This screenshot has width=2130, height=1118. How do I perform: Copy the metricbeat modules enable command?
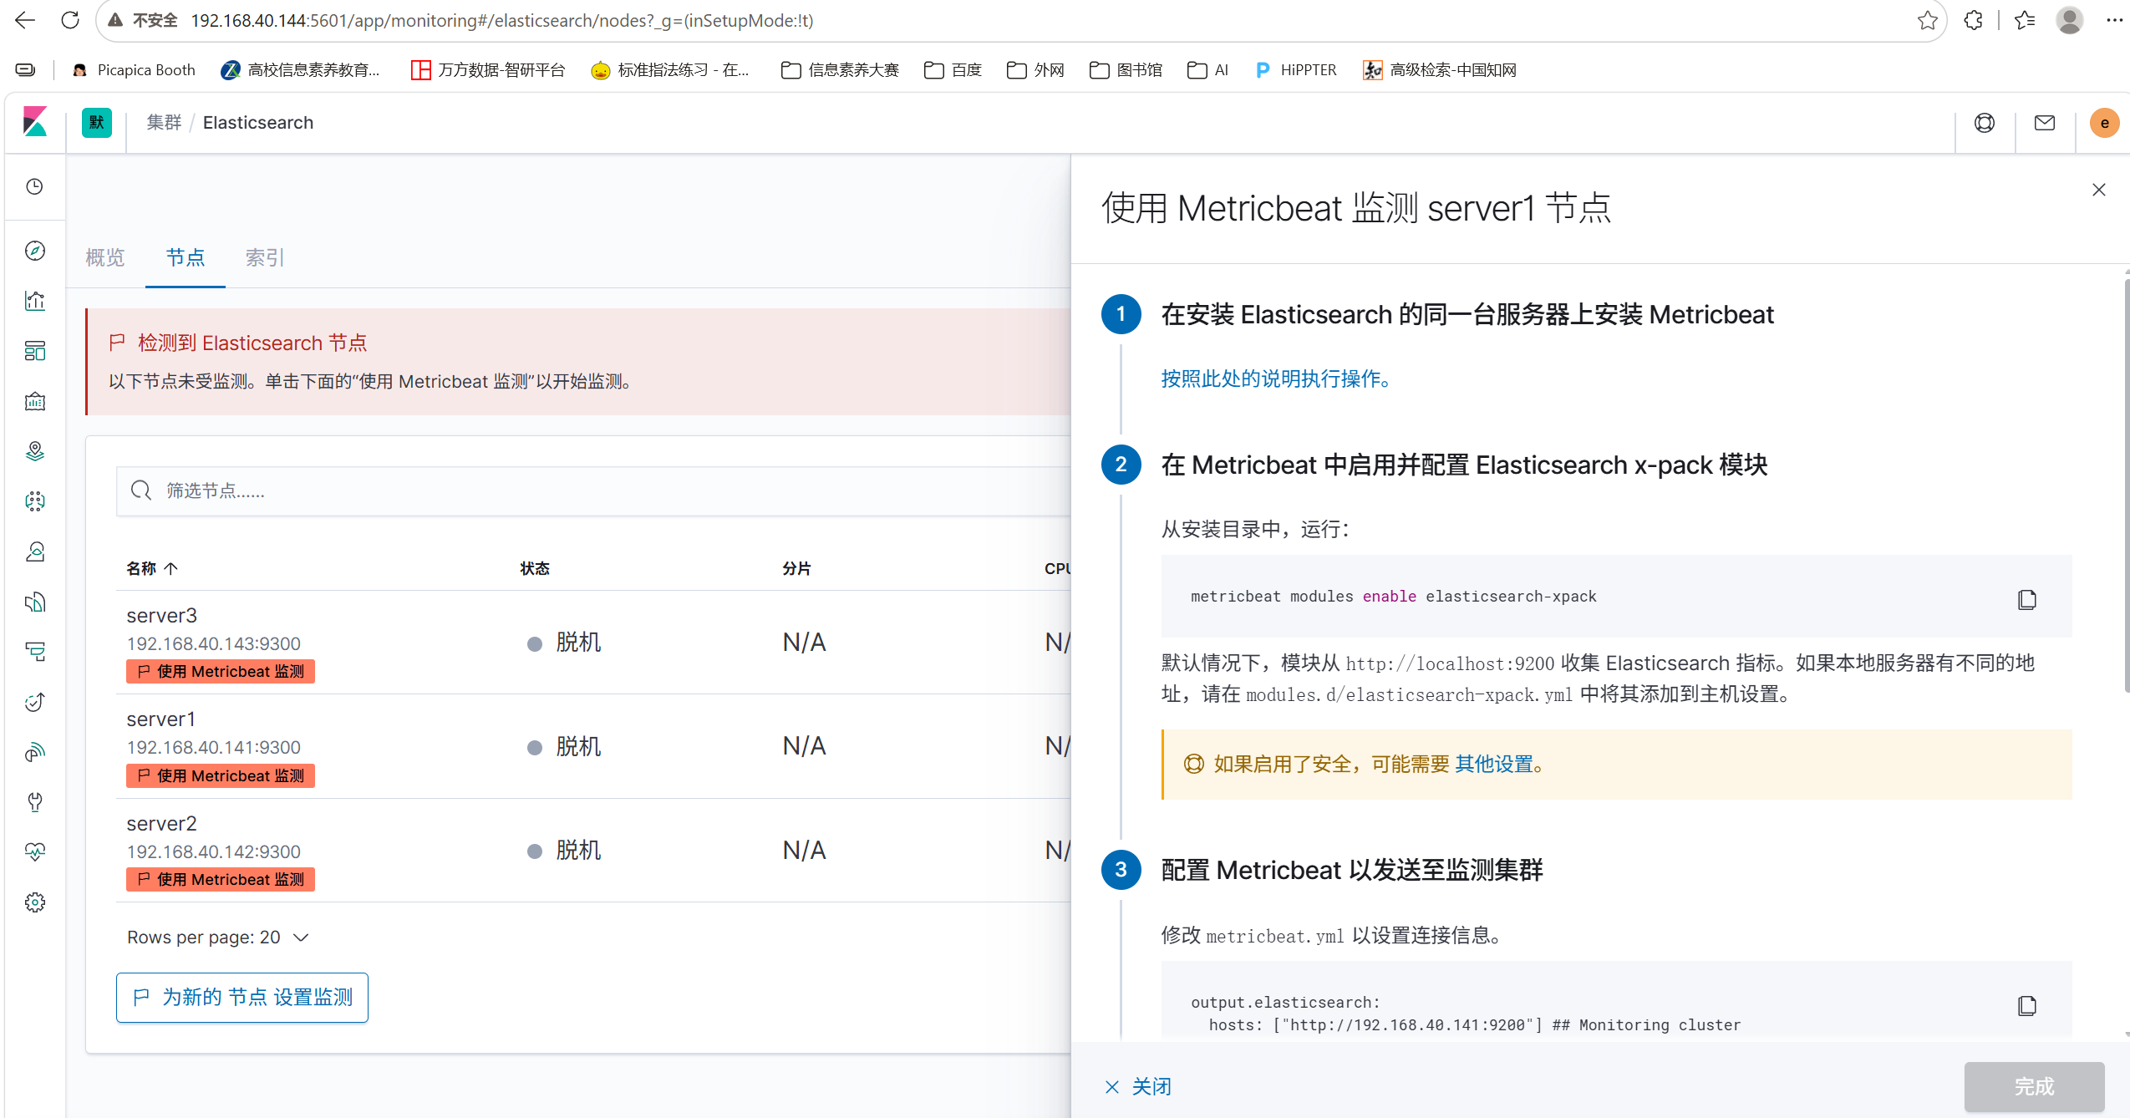point(2026,599)
